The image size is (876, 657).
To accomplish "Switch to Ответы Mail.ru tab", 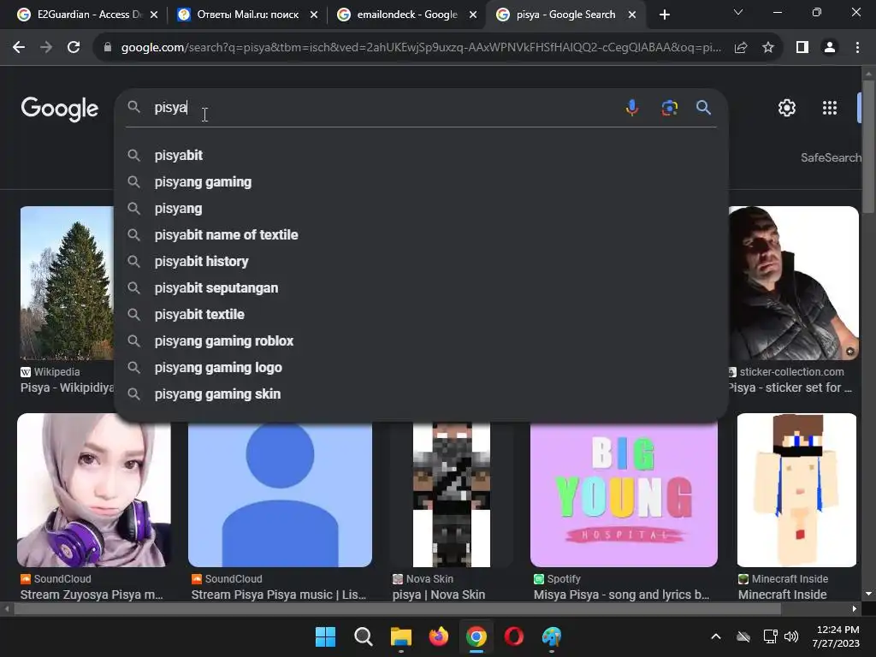I will tap(246, 15).
